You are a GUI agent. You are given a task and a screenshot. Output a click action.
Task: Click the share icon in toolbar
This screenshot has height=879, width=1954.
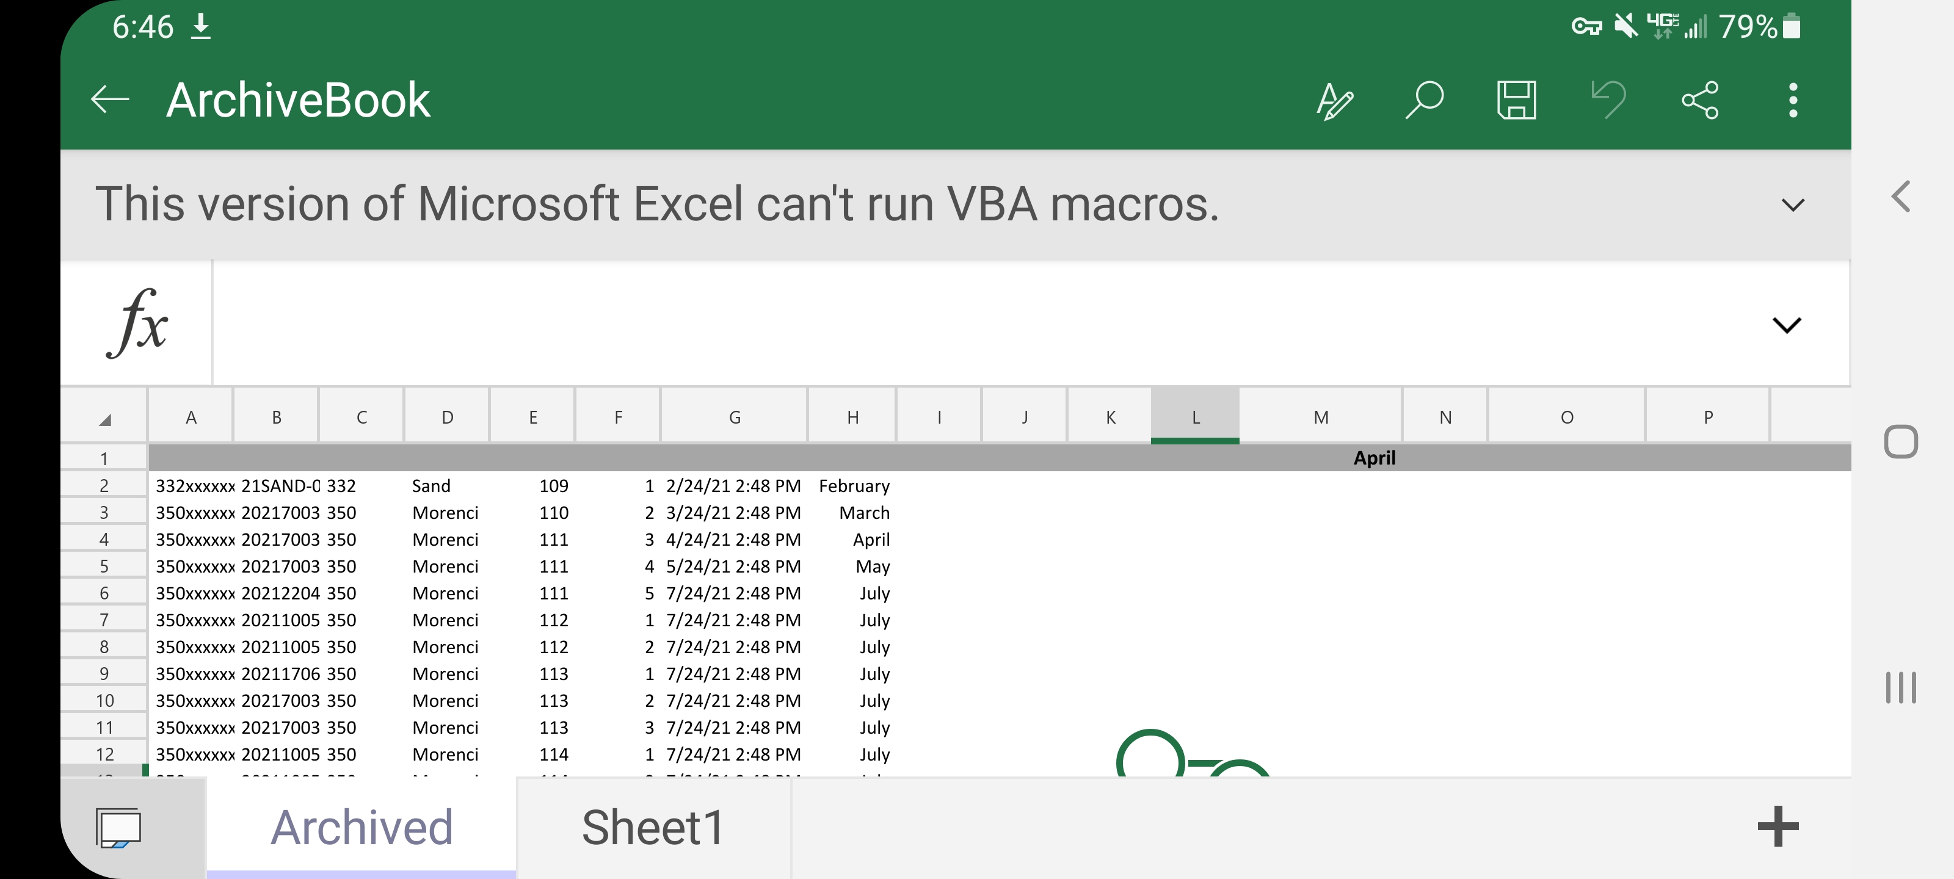pyautogui.click(x=1699, y=98)
